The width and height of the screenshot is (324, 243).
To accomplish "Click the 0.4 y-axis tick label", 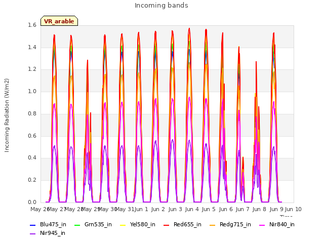I will coord(32,158).
